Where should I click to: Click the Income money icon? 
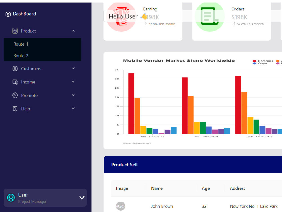(x=15, y=82)
